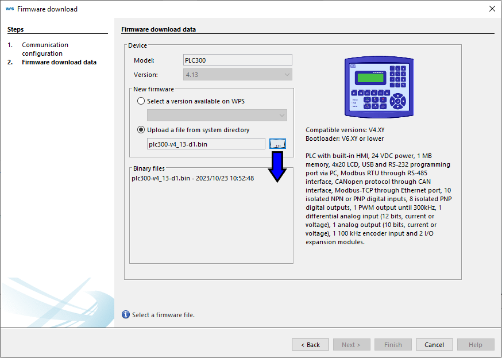Click the Next button
502x358 pixels.
[x=352, y=345]
